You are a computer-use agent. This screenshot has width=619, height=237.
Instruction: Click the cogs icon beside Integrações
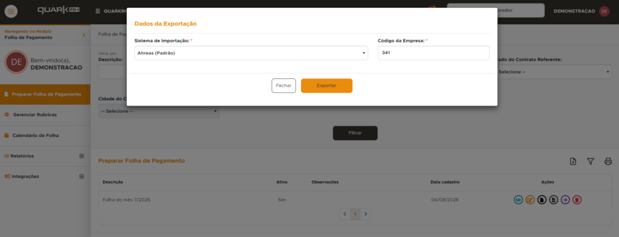(7, 176)
